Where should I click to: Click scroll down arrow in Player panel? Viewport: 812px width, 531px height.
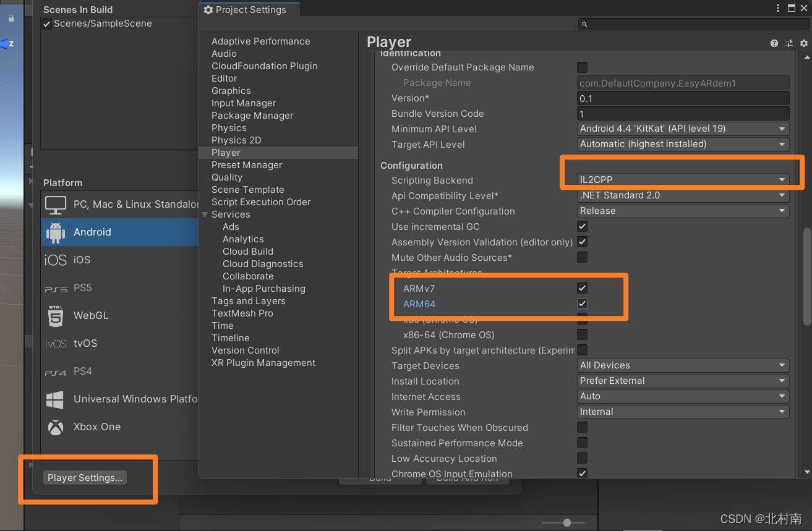(806, 472)
